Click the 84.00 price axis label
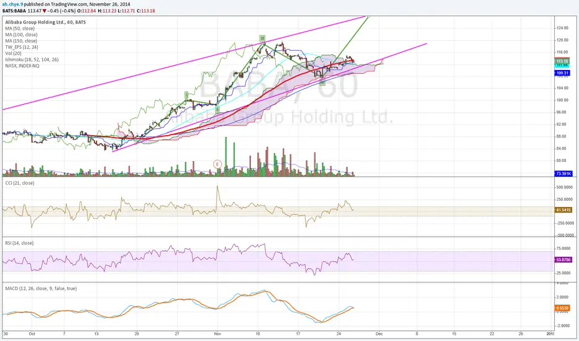 pyautogui.click(x=561, y=149)
